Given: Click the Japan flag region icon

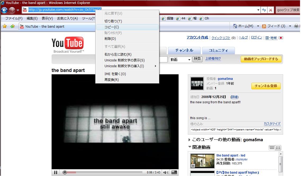Looking at the screenshot, I should [x=281, y=38].
